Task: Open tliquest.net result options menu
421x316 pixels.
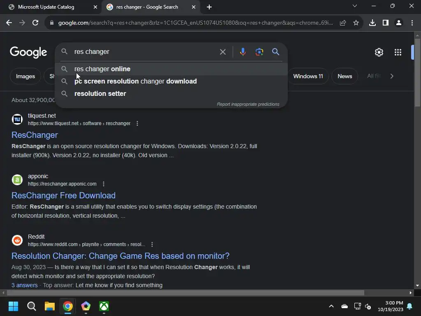Action: pyautogui.click(x=137, y=123)
